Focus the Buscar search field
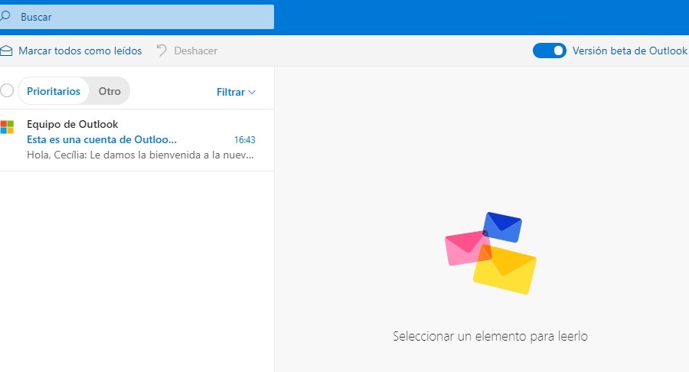Image resolution: width=689 pixels, height=372 pixels. (x=137, y=17)
